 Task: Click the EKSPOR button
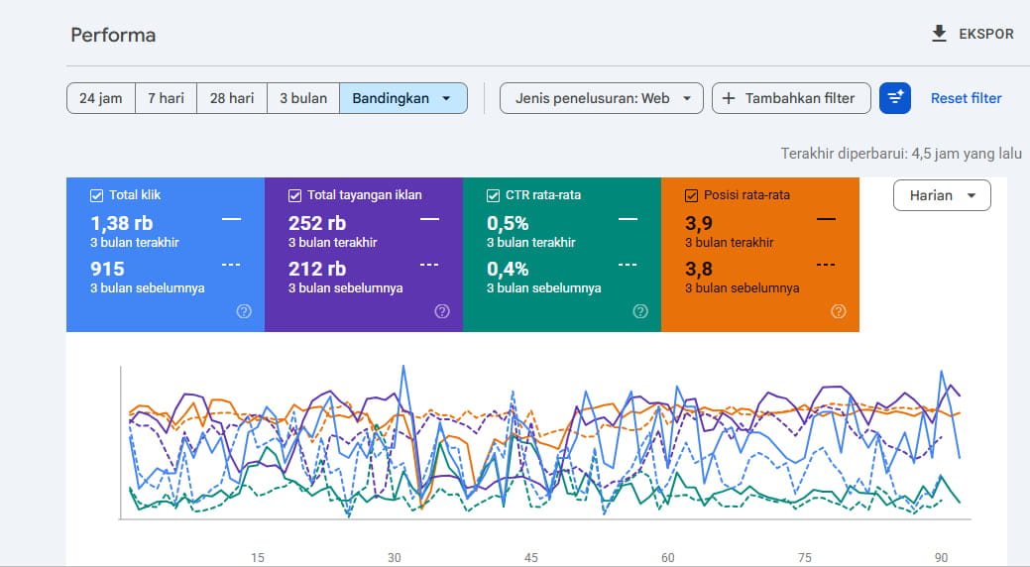[973, 34]
